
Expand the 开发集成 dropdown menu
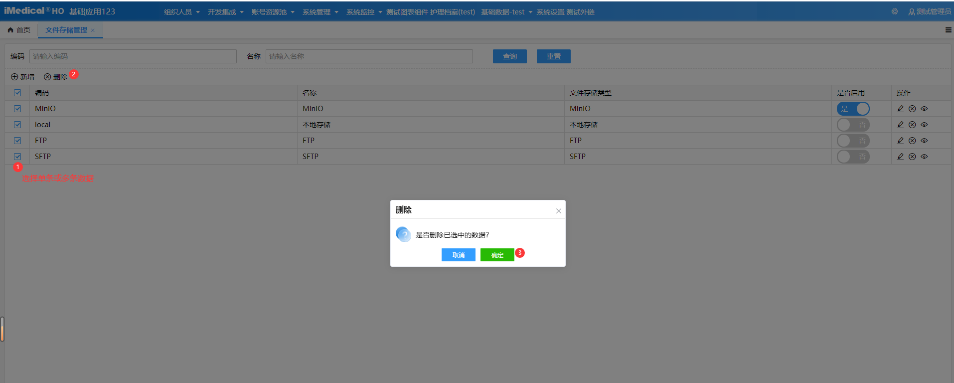(x=226, y=12)
